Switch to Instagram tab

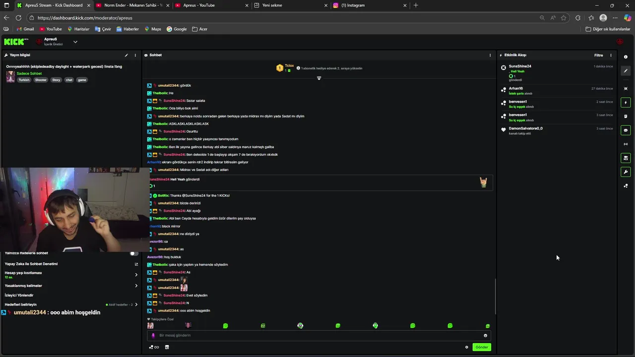point(370,5)
